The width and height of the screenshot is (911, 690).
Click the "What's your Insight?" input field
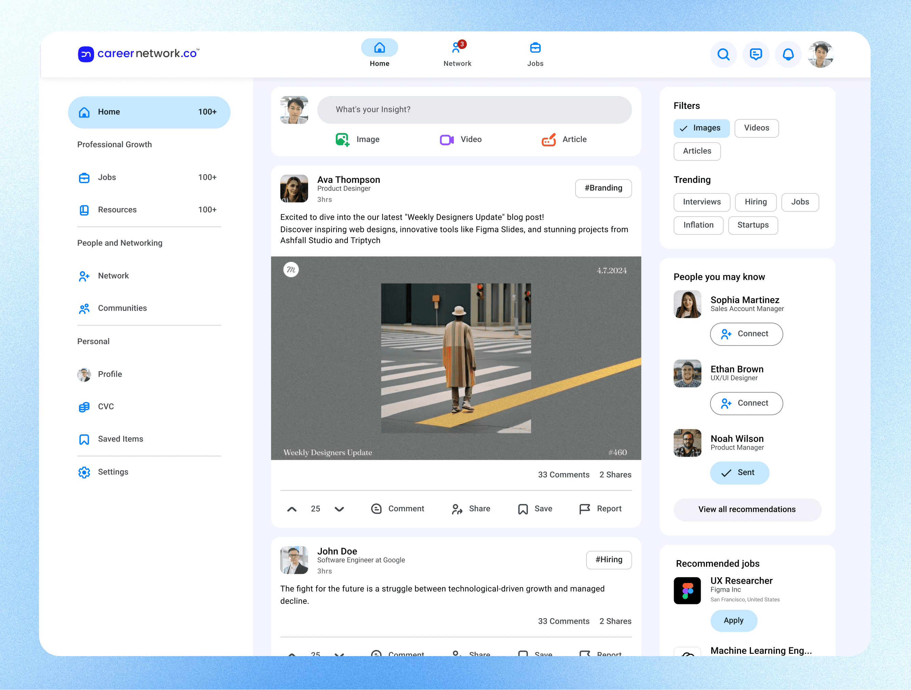(474, 109)
